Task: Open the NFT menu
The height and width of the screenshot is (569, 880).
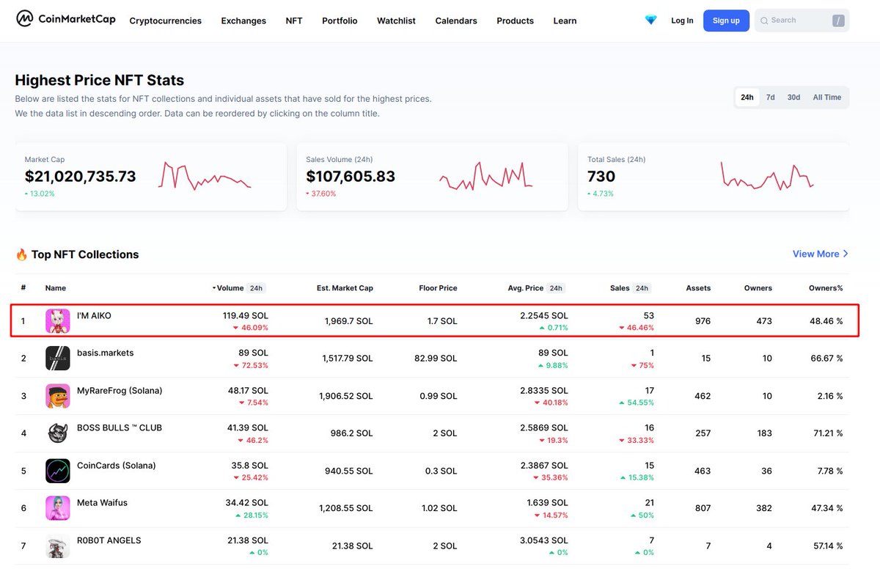Action: coord(294,21)
